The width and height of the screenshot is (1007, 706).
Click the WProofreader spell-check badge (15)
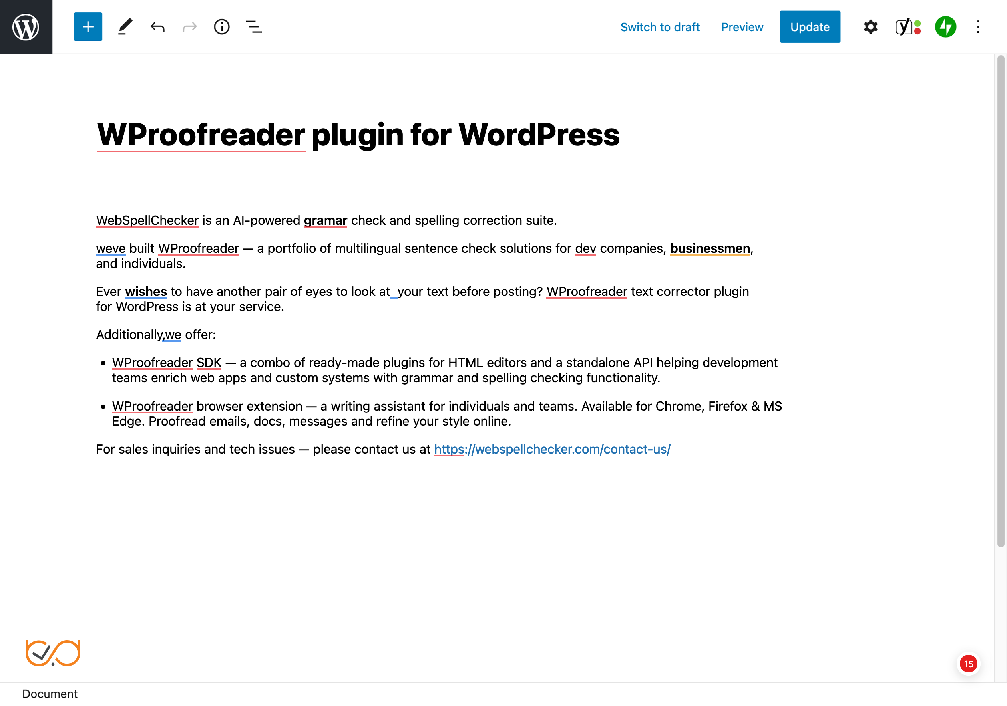click(x=969, y=663)
